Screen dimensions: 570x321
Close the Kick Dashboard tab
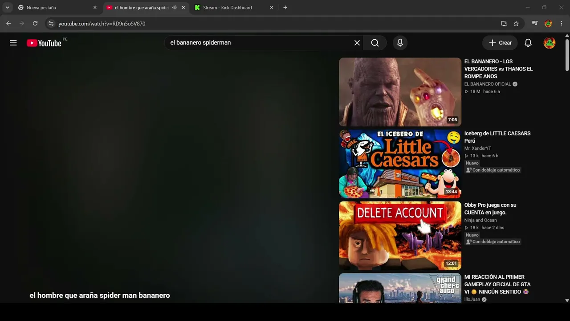coord(272,8)
